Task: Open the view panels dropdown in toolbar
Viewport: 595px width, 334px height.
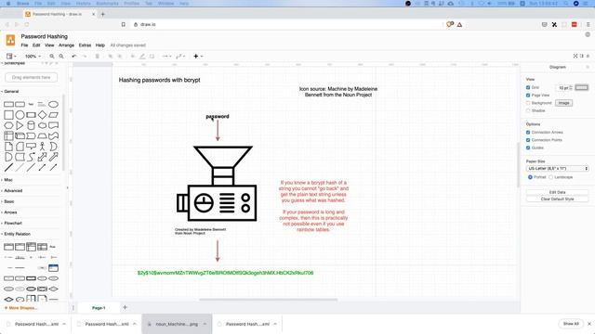Action: point(11,56)
